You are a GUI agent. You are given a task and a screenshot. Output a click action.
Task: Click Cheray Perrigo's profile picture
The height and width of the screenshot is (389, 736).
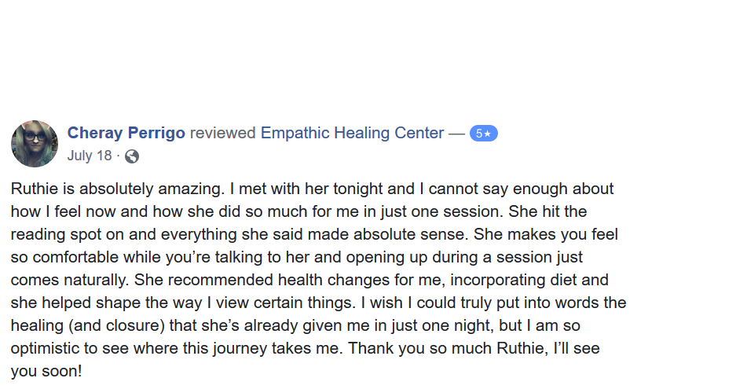click(x=35, y=144)
